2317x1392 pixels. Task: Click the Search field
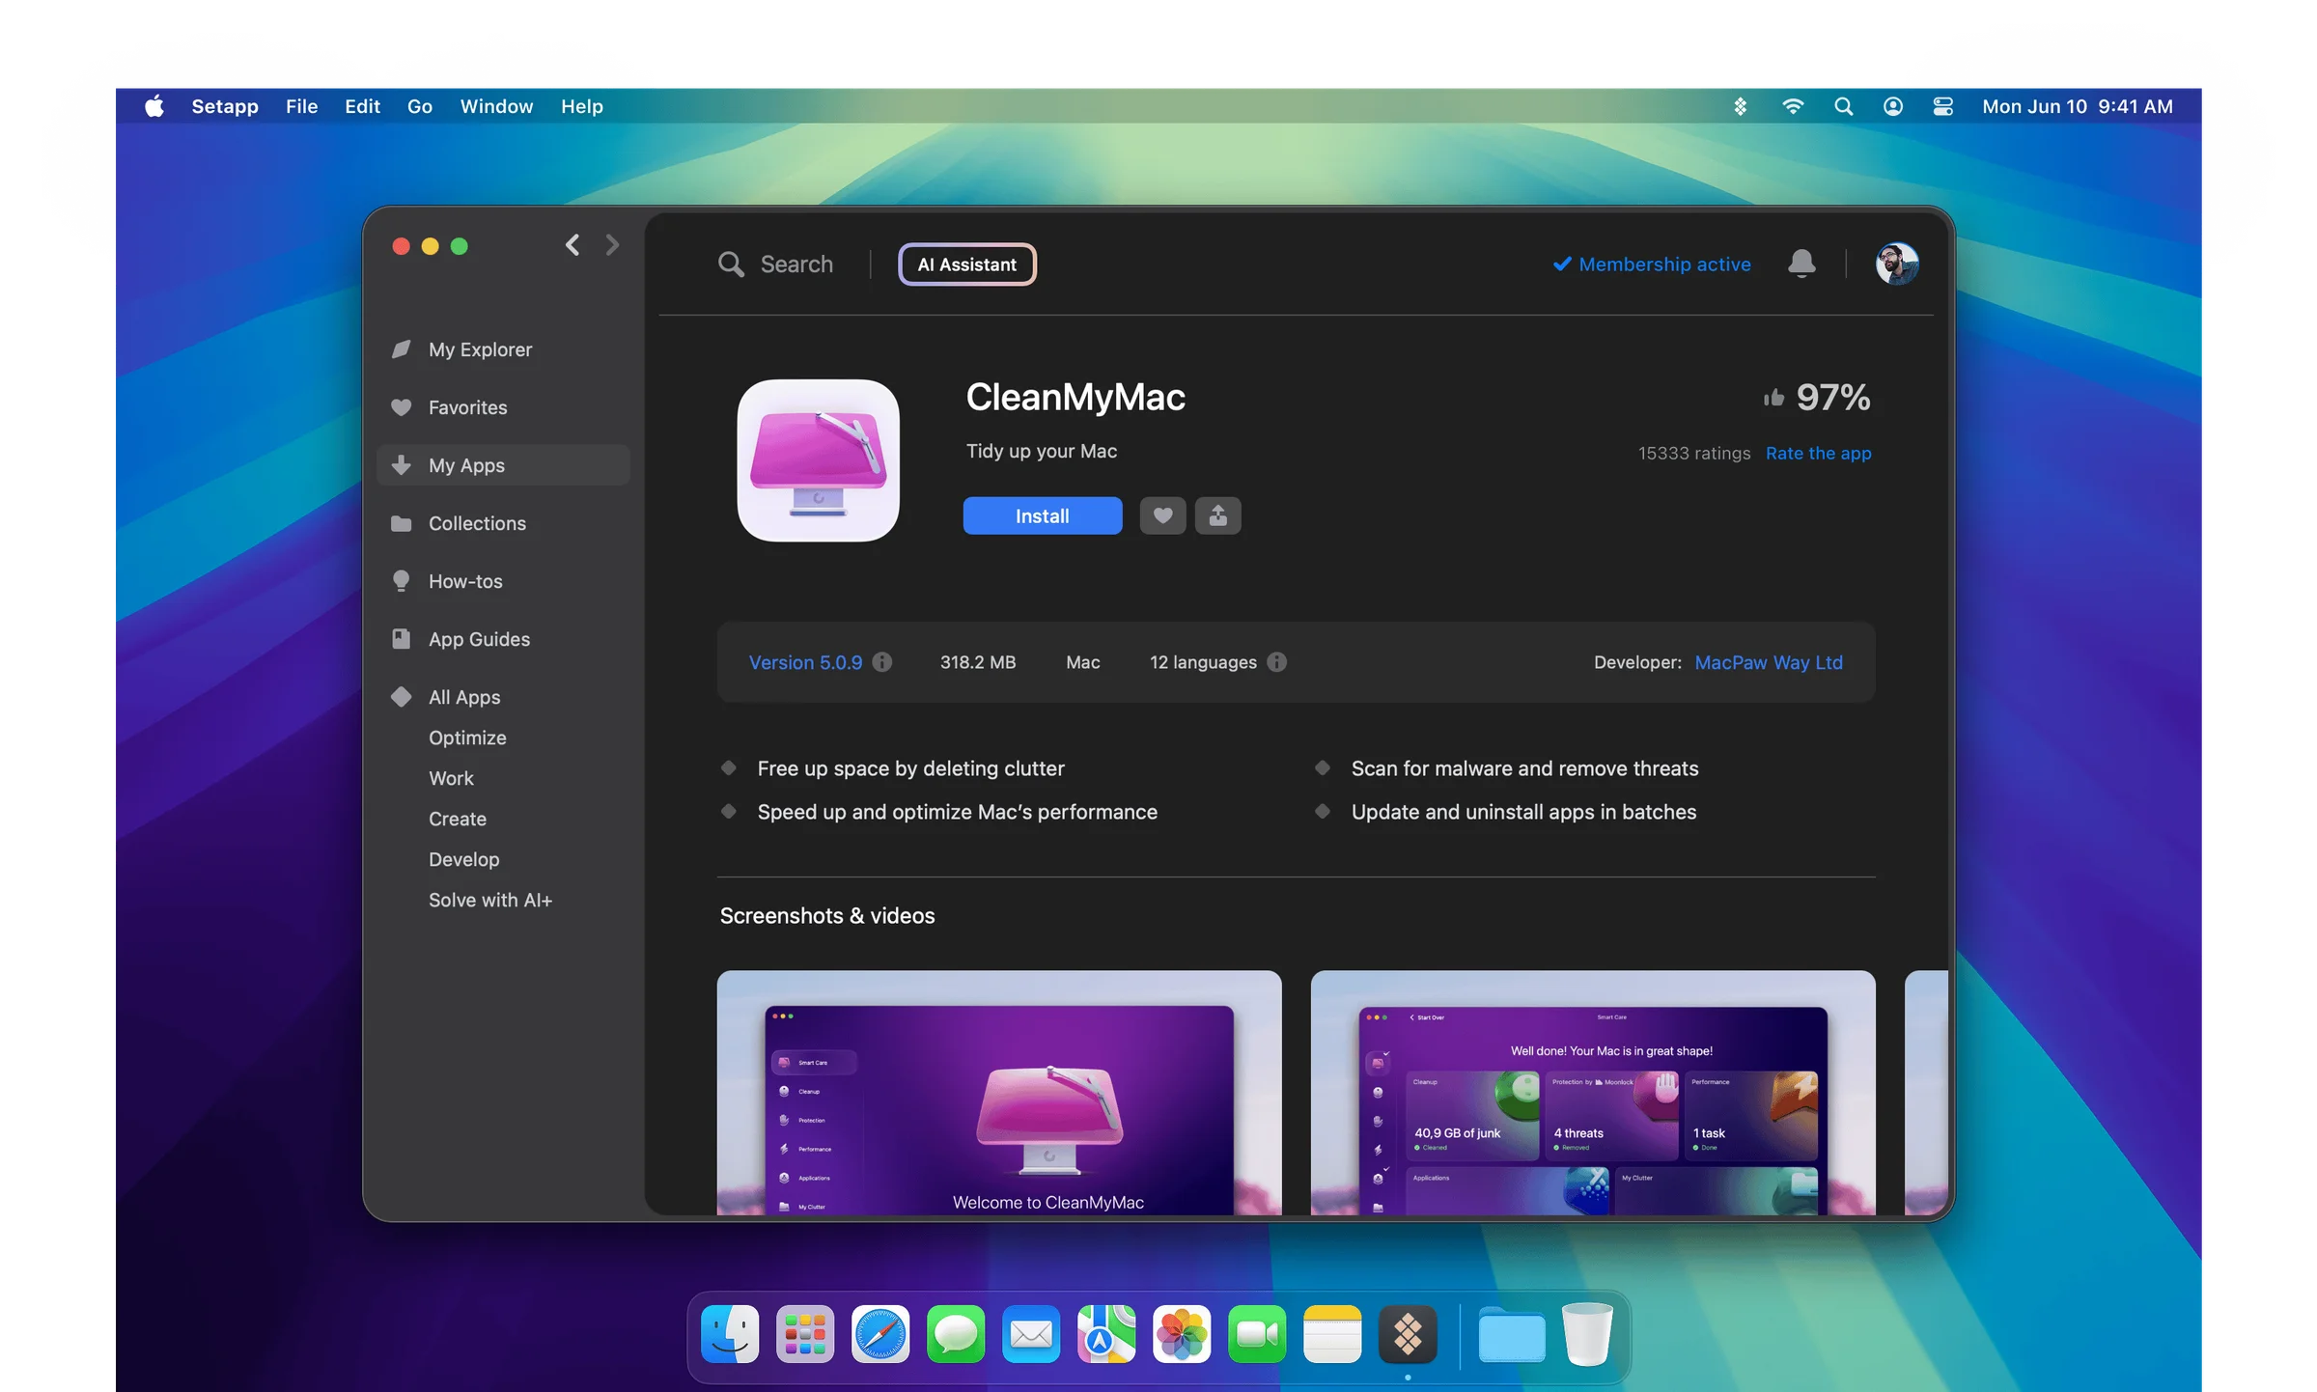(776, 264)
